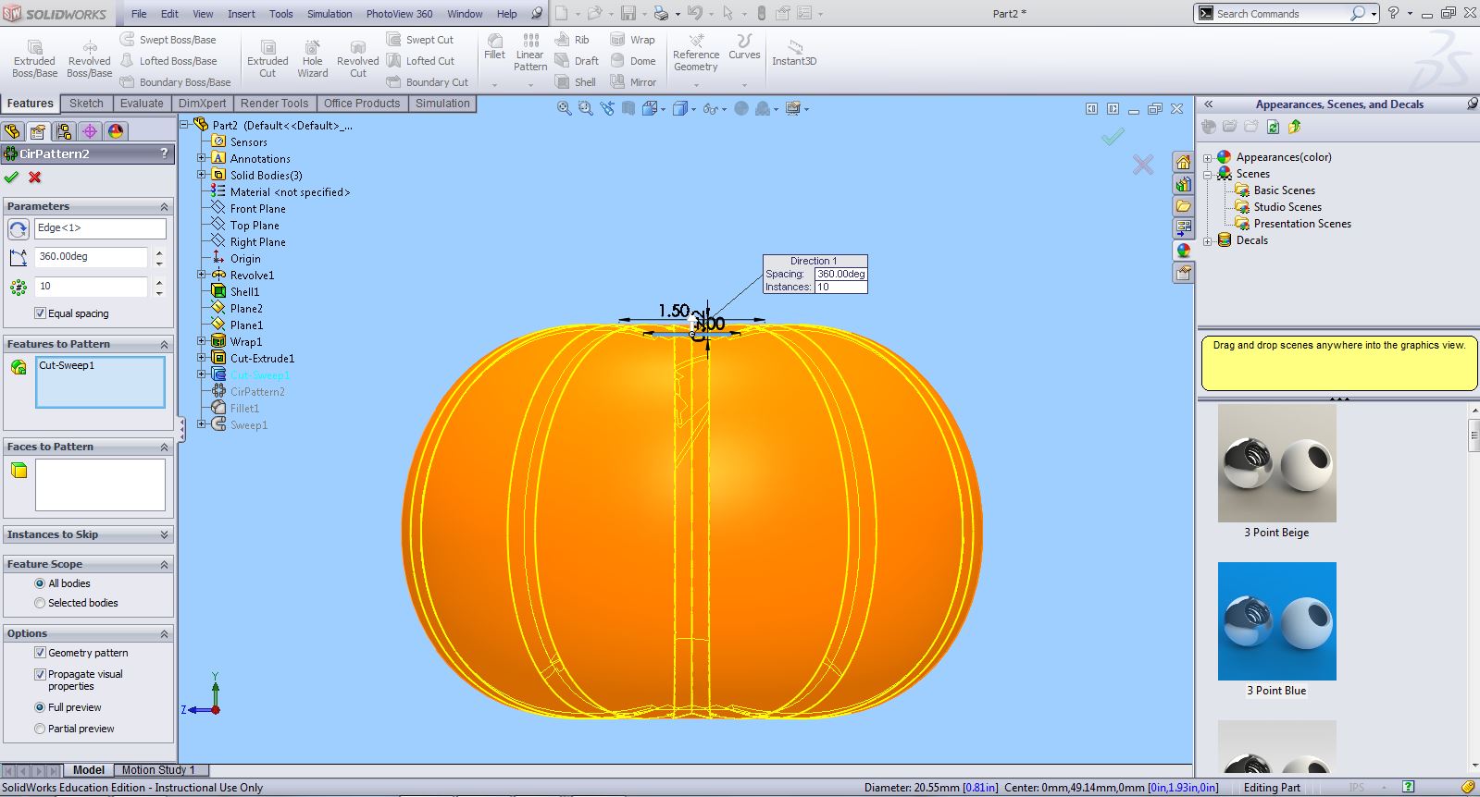Select the All bodies radio button
The image size is (1480, 797).
[x=40, y=583]
